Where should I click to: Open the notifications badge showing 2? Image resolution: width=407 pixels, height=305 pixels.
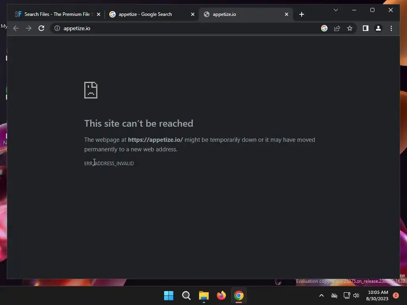point(396,295)
